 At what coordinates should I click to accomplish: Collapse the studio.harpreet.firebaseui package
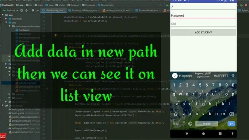(x=9, y=26)
